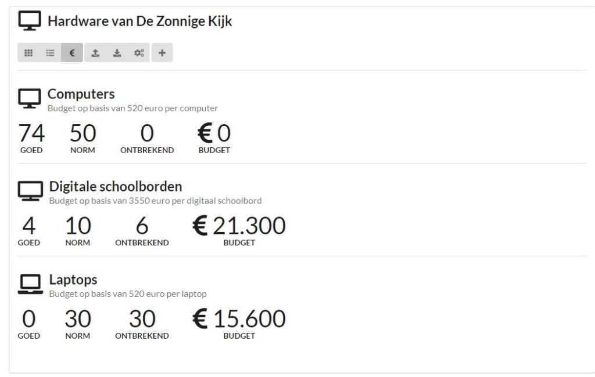Click the Digitale schoolborden screen icon
The width and height of the screenshot is (595, 377).
pos(30,191)
